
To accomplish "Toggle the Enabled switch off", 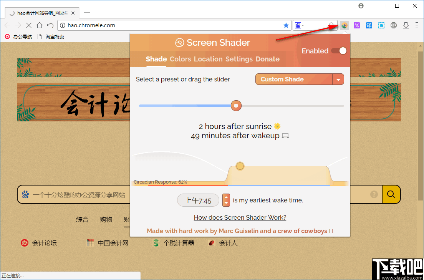I will pyautogui.click(x=340, y=51).
